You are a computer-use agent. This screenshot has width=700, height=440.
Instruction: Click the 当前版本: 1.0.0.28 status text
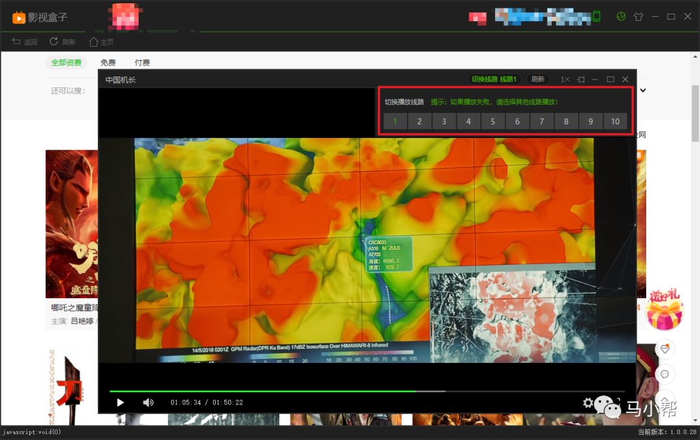[x=667, y=432]
